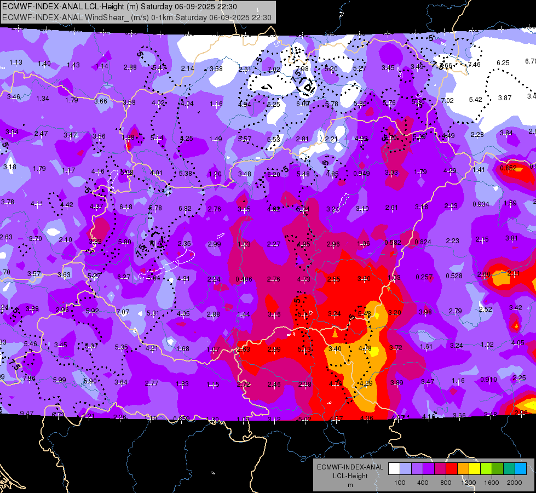Click the white legend swatch below 100
The image size is (536, 493).
click(394, 469)
